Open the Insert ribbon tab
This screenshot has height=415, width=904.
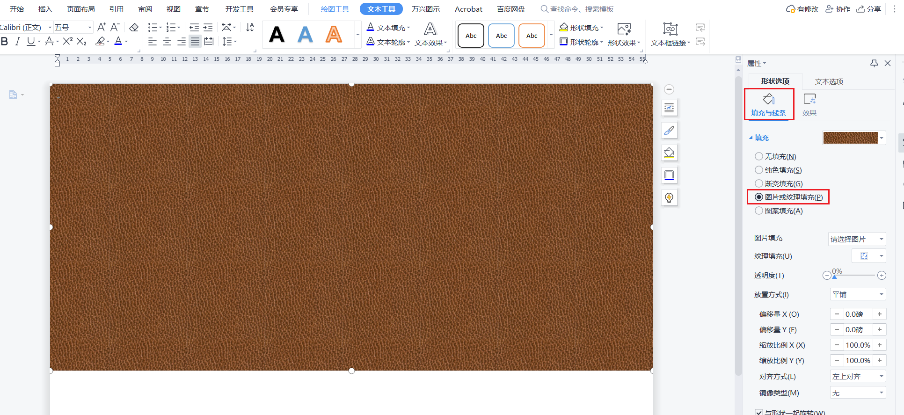point(45,9)
